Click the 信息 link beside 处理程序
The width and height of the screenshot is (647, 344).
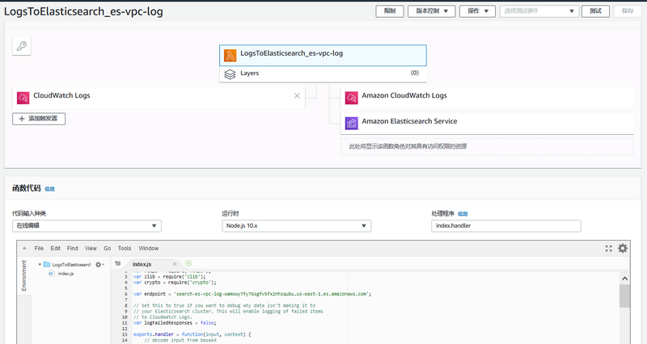[463, 214]
